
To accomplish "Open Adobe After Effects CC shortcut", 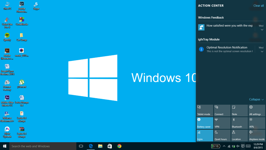I will tap(7, 101).
